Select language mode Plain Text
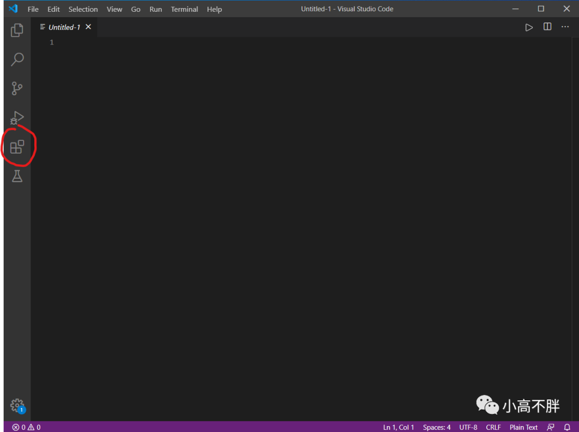 (x=524, y=427)
